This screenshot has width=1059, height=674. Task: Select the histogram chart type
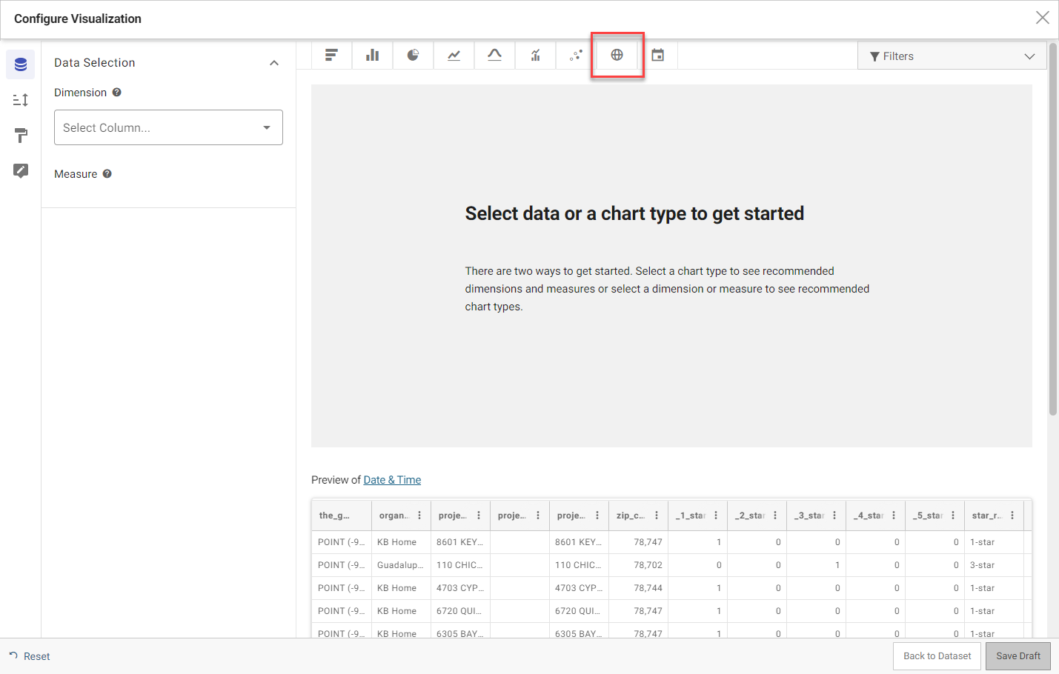(494, 55)
